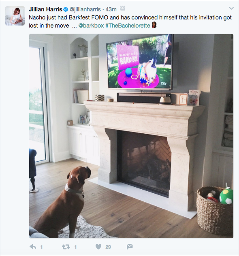Send tweet via the envelope message icon
Viewport: 239px width, 256px height.
(130, 247)
